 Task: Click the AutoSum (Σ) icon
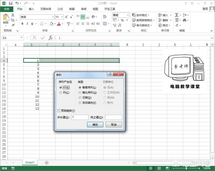click(x=177, y=15)
